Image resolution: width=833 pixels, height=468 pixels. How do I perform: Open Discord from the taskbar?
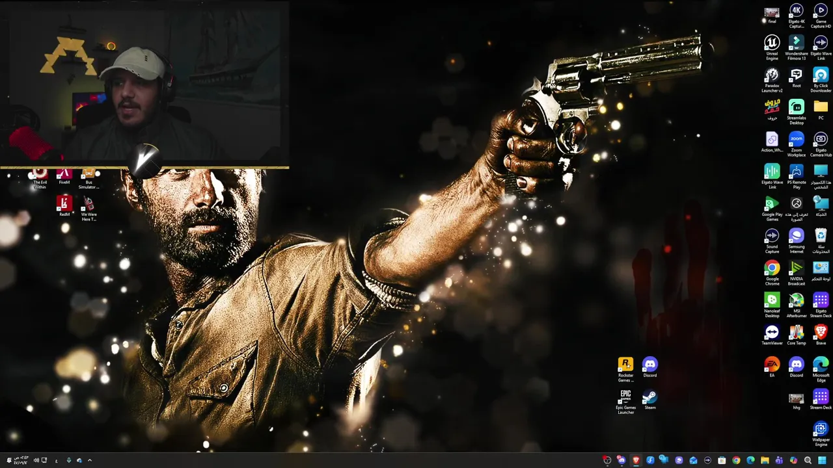tap(621, 460)
